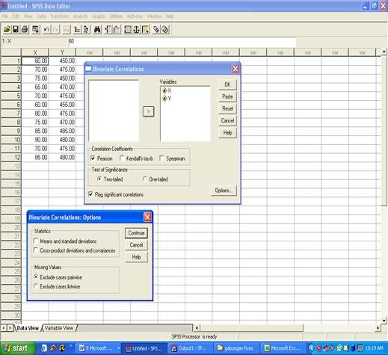Click the Go to Case toolbar icon
388x355 pixels.
(77, 29)
